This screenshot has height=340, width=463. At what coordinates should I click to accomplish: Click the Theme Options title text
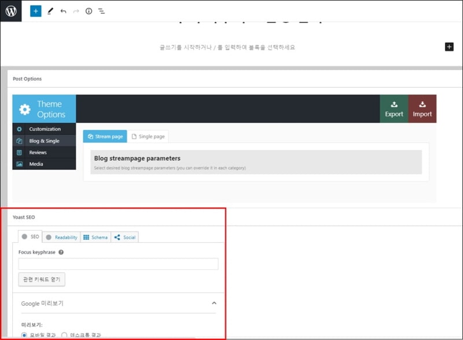(51, 109)
